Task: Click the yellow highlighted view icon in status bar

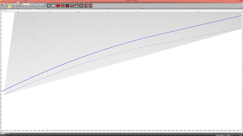Action: [x=229, y=135]
